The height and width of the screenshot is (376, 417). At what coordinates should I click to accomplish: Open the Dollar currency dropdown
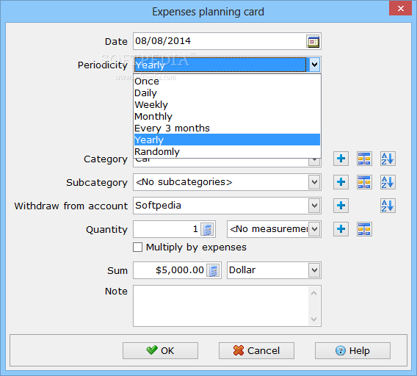314,270
